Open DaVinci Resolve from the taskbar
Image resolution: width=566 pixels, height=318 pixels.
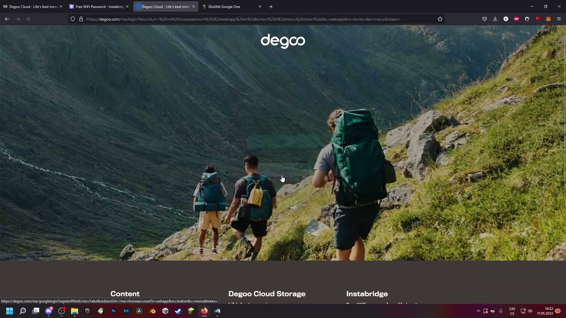(x=139, y=311)
